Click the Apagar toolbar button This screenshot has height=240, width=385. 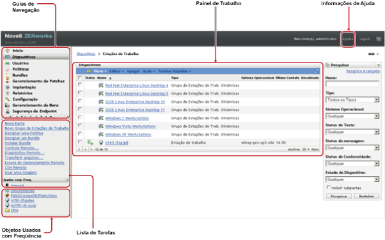click(133, 71)
